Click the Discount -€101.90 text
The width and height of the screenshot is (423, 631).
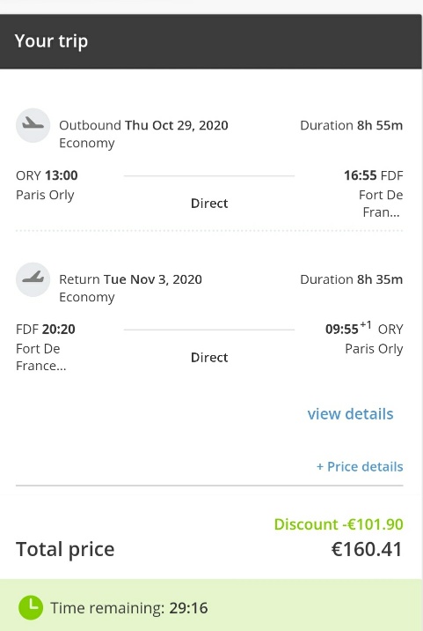click(339, 524)
